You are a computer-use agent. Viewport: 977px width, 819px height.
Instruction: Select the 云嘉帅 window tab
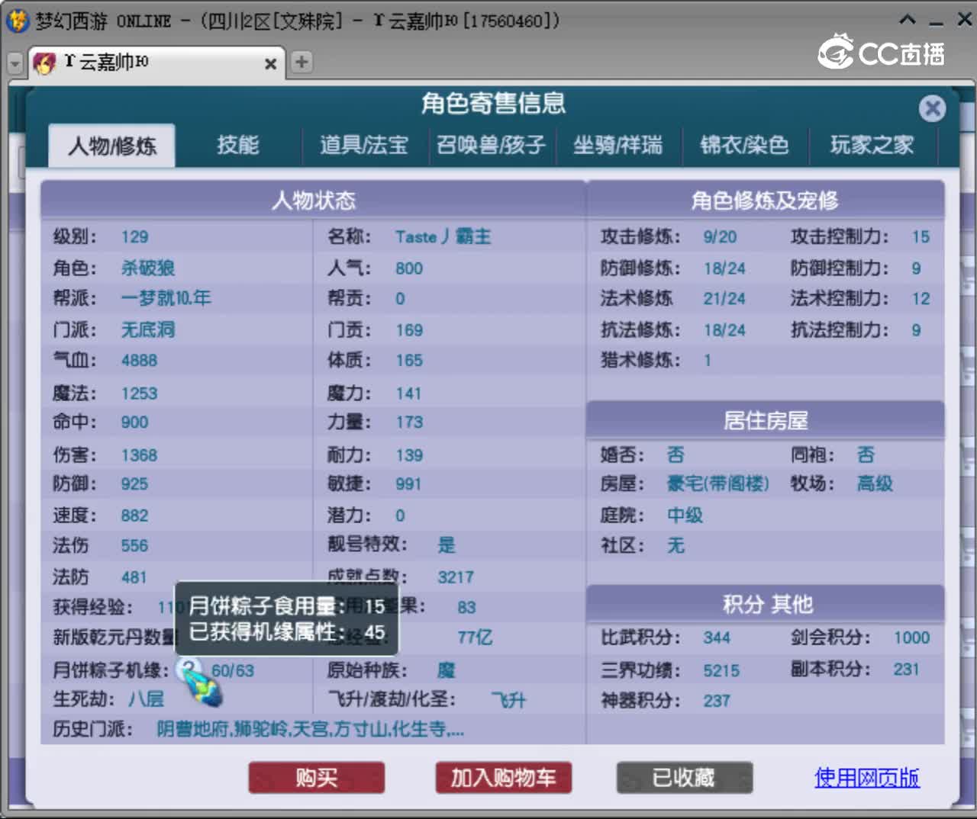tap(156, 63)
